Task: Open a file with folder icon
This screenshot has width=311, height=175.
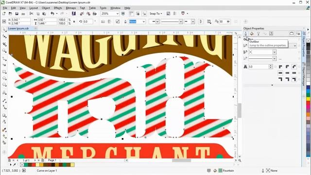Action: pyautogui.click(x=10, y=14)
